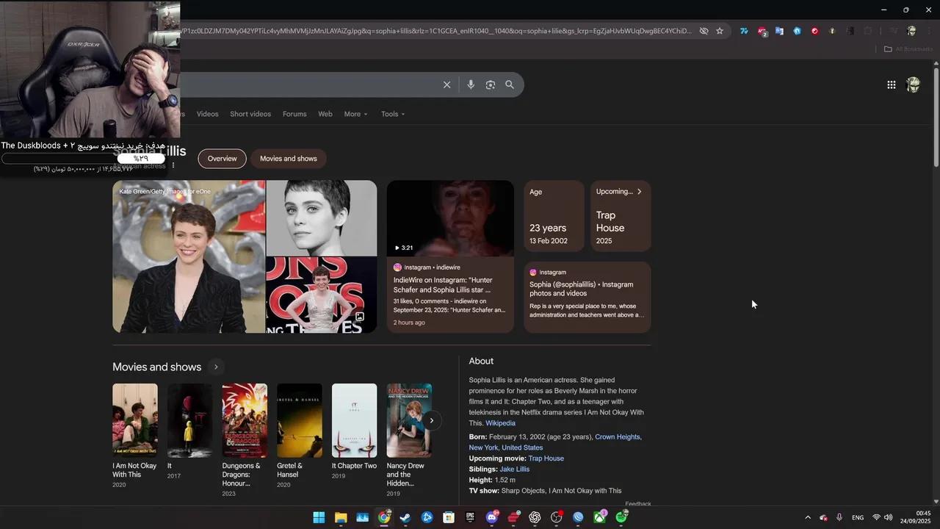The height and width of the screenshot is (529, 940).
Task: Open the red circle extension icon
Action: tap(814, 31)
